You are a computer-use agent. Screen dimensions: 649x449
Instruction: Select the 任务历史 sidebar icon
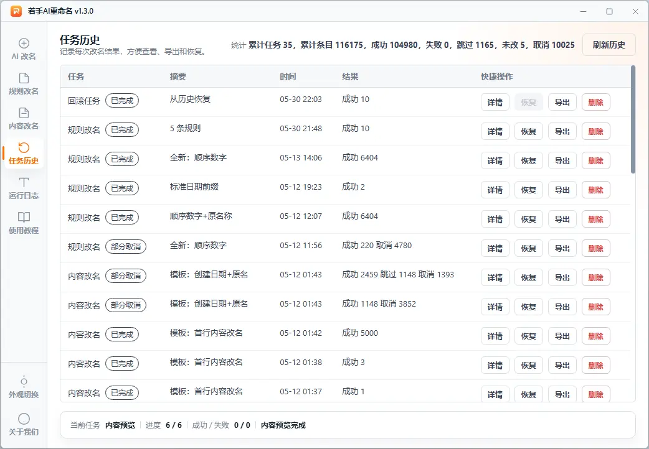pyautogui.click(x=24, y=147)
